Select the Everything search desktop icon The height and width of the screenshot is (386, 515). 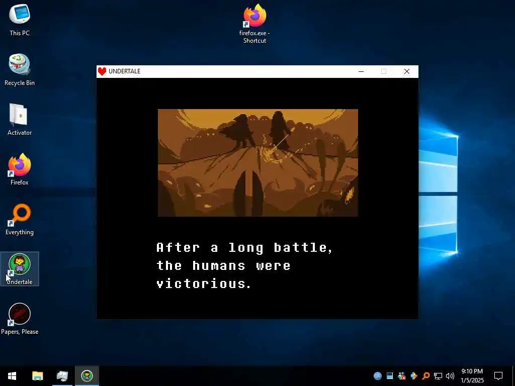coord(20,219)
